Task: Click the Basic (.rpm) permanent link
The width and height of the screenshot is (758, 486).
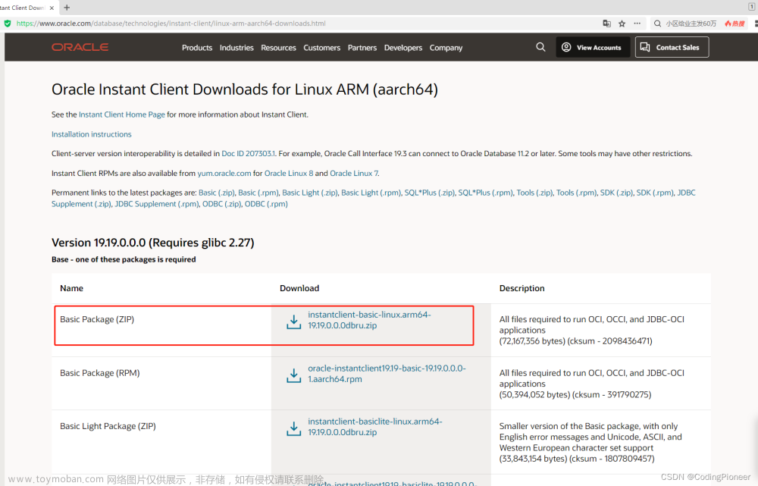Action: [x=258, y=193]
